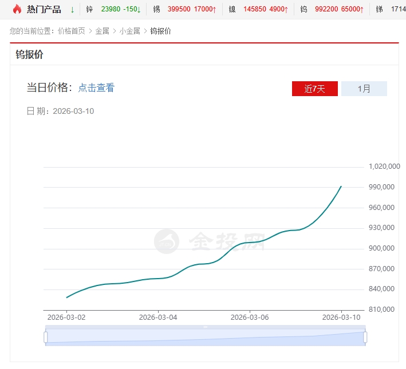Viewport: 406px width, 369px height.
Task: Click the green down arrow beside 热门产品
Action: (x=73, y=10)
